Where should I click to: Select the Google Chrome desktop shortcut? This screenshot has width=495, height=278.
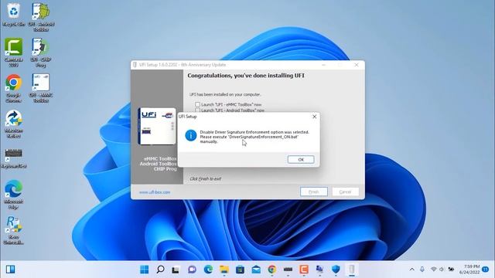[x=14, y=88]
